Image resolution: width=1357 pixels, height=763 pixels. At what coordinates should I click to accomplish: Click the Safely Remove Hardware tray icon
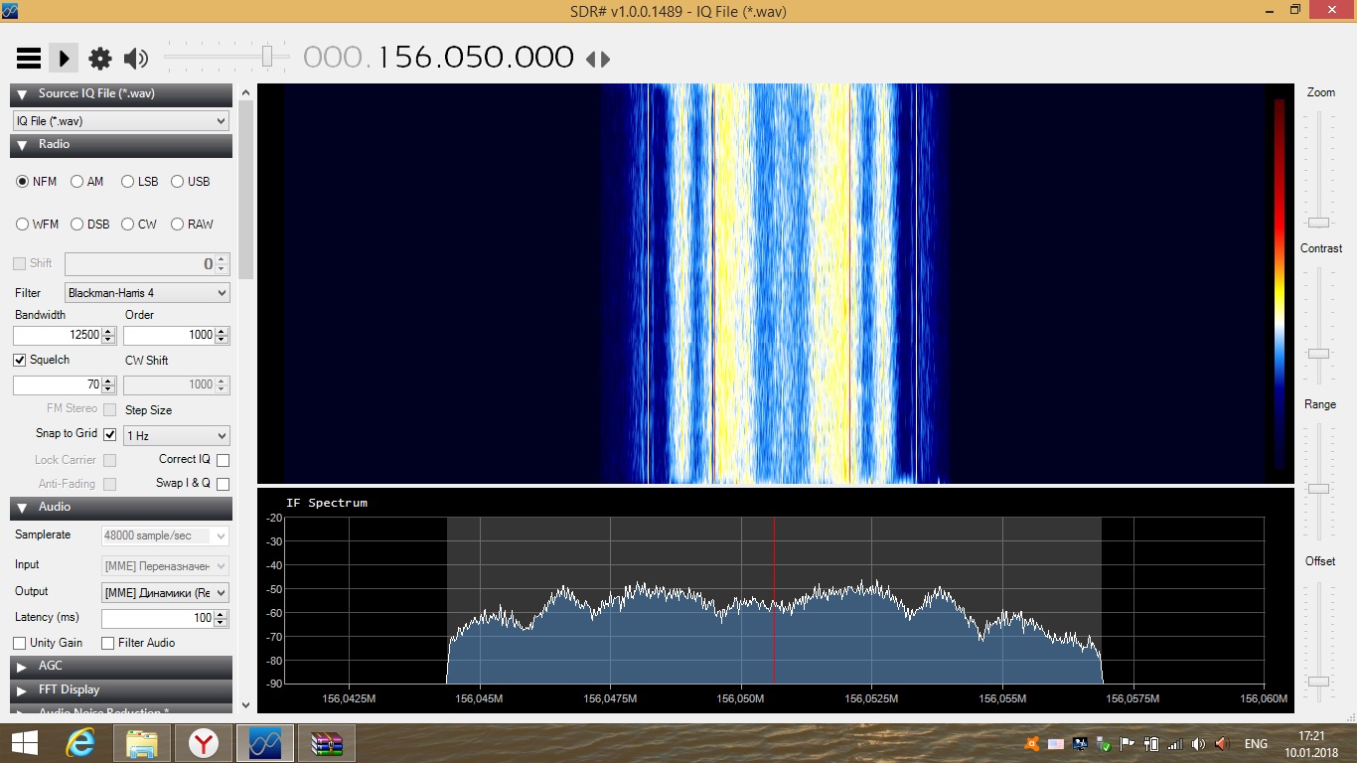pyautogui.click(x=1104, y=744)
